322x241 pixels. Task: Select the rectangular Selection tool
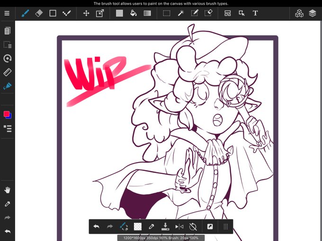pyautogui.click(x=167, y=13)
